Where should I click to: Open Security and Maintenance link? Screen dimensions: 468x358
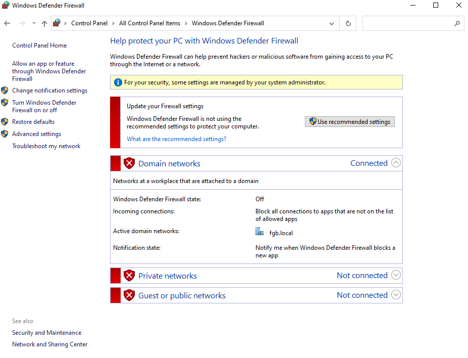(46, 333)
